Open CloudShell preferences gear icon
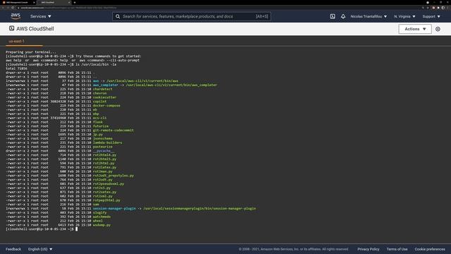Viewport: 451px width, 254px height. 438,29
